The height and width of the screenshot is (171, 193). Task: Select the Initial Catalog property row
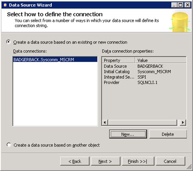tap(144, 71)
